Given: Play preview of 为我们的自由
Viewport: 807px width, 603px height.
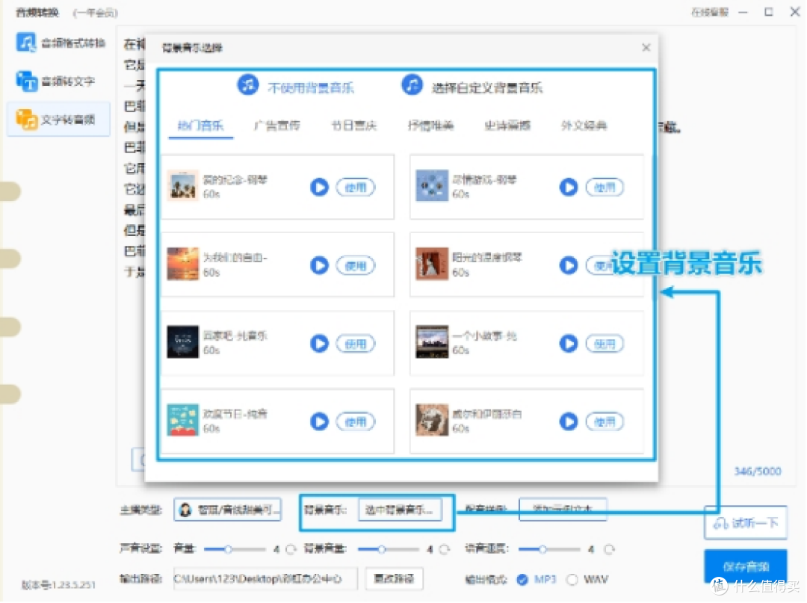Looking at the screenshot, I should point(319,265).
